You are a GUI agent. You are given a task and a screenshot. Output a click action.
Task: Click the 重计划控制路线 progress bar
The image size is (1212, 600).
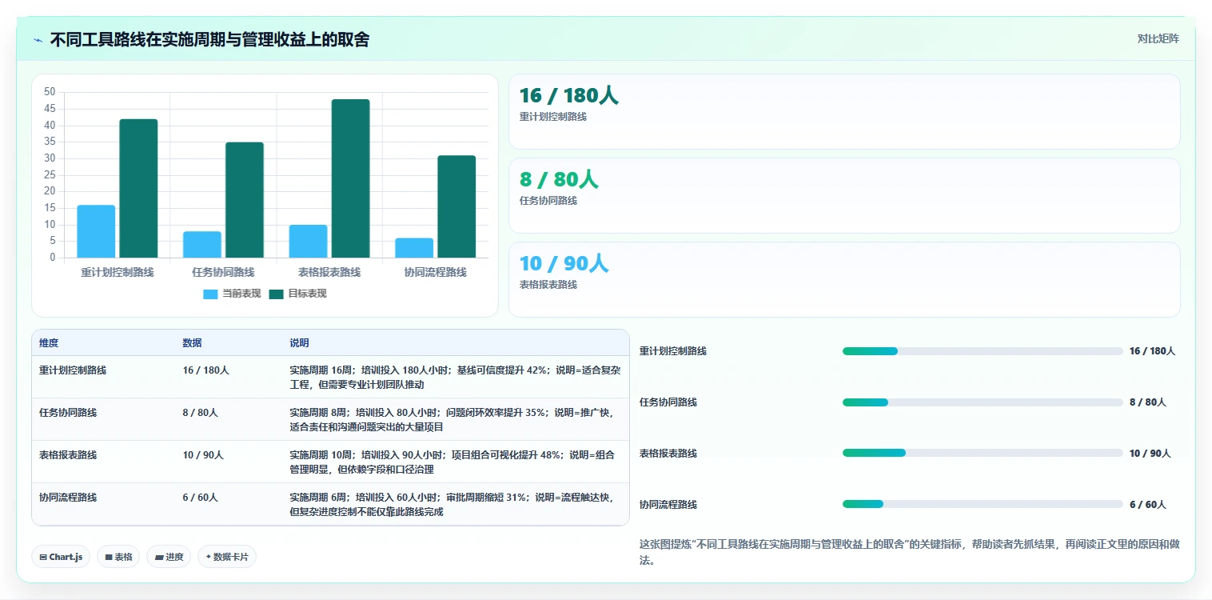[983, 351]
